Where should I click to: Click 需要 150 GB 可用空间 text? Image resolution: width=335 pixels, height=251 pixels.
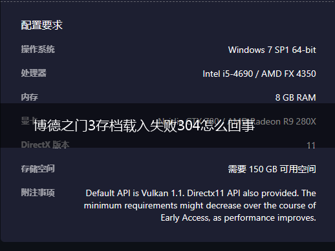point(272,169)
